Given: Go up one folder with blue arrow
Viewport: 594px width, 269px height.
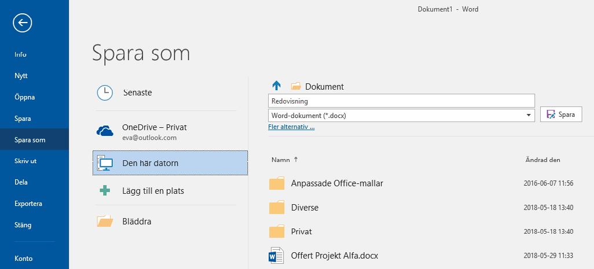Looking at the screenshot, I should coord(277,86).
